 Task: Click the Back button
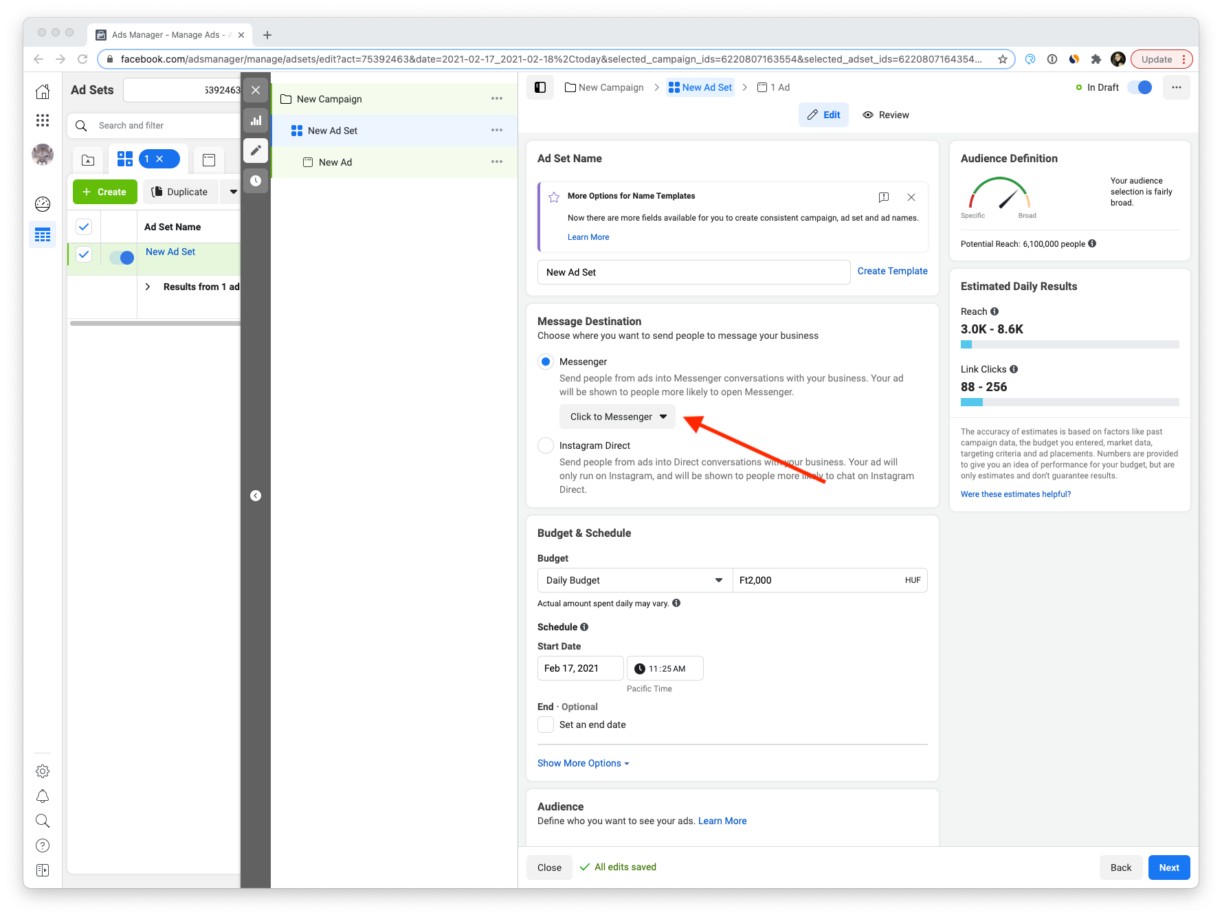[x=1121, y=868]
